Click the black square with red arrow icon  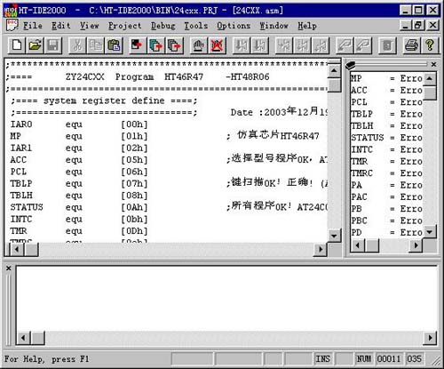(137, 45)
